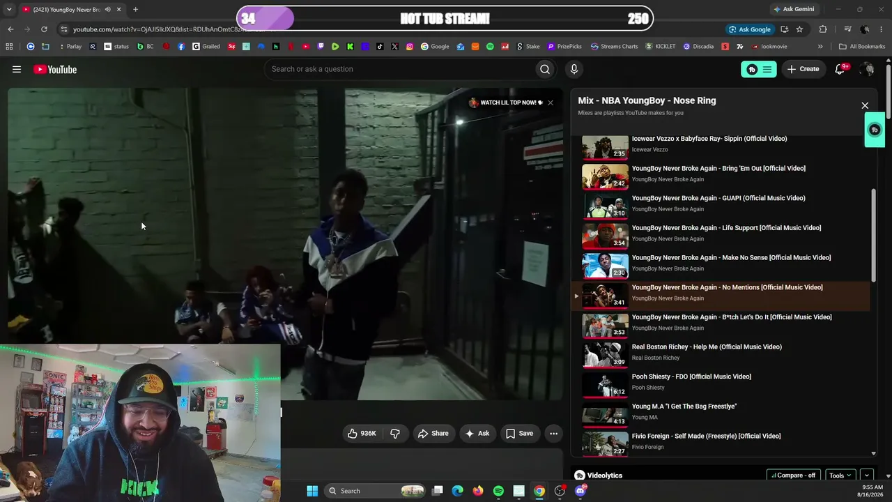Click the Ask button under the video
The height and width of the screenshot is (502, 892).
pyautogui.click(x=477, y=434)
